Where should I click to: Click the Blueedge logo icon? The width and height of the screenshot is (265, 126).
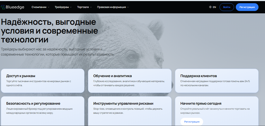click(3, 7)
